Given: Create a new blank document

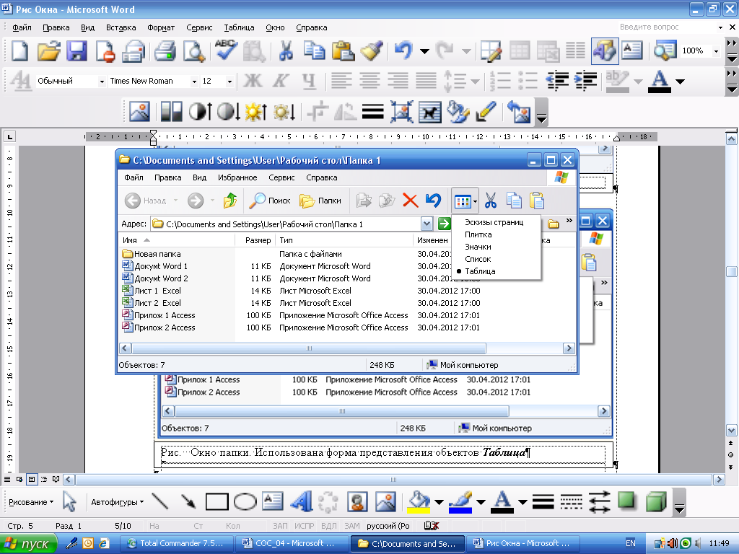Looking at the screenshot, I should coord(19,51).
